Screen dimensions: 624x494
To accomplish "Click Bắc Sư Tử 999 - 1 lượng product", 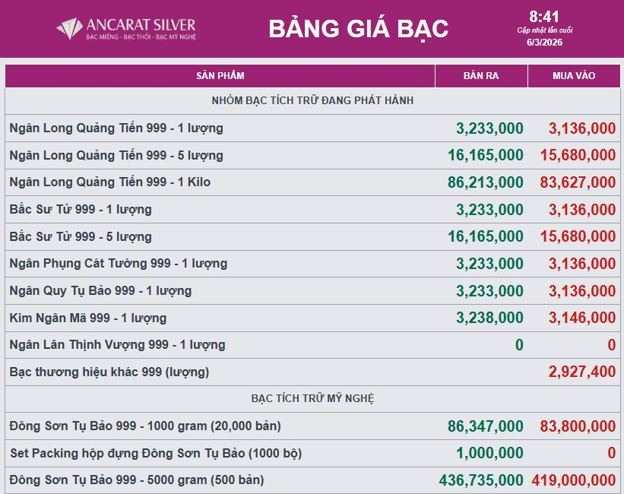I will [81, 209].
